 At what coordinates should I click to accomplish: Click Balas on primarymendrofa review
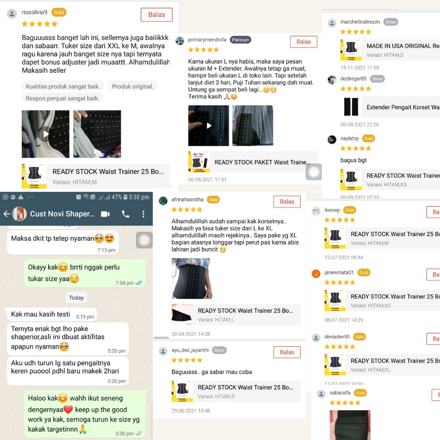click(x=304, y=42)
